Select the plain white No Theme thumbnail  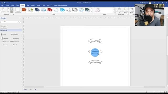point(18,10)
